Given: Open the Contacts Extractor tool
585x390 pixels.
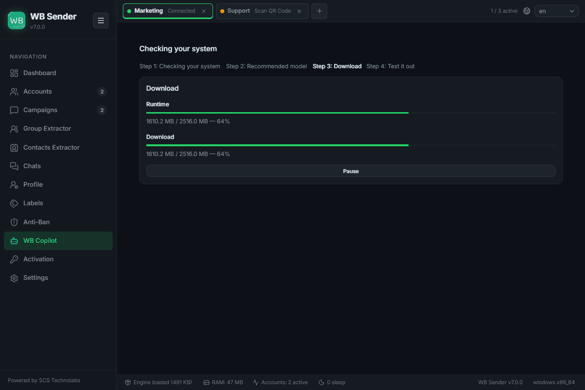Looking at the screenshot, I should pos(58,148).
